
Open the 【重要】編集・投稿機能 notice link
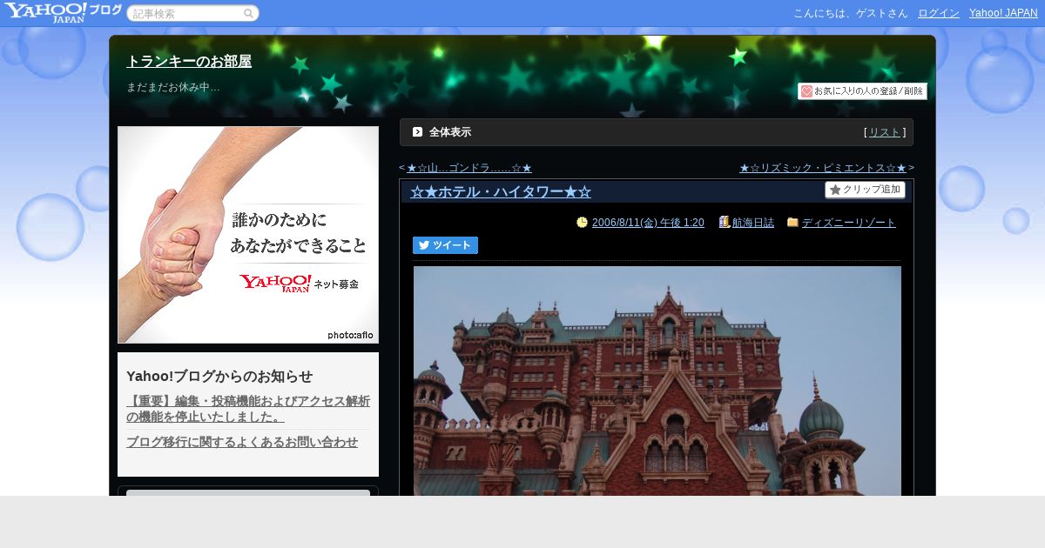coord(248,409)
